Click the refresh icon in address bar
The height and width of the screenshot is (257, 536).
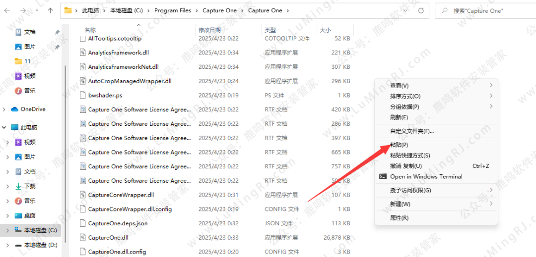point(421,10)
